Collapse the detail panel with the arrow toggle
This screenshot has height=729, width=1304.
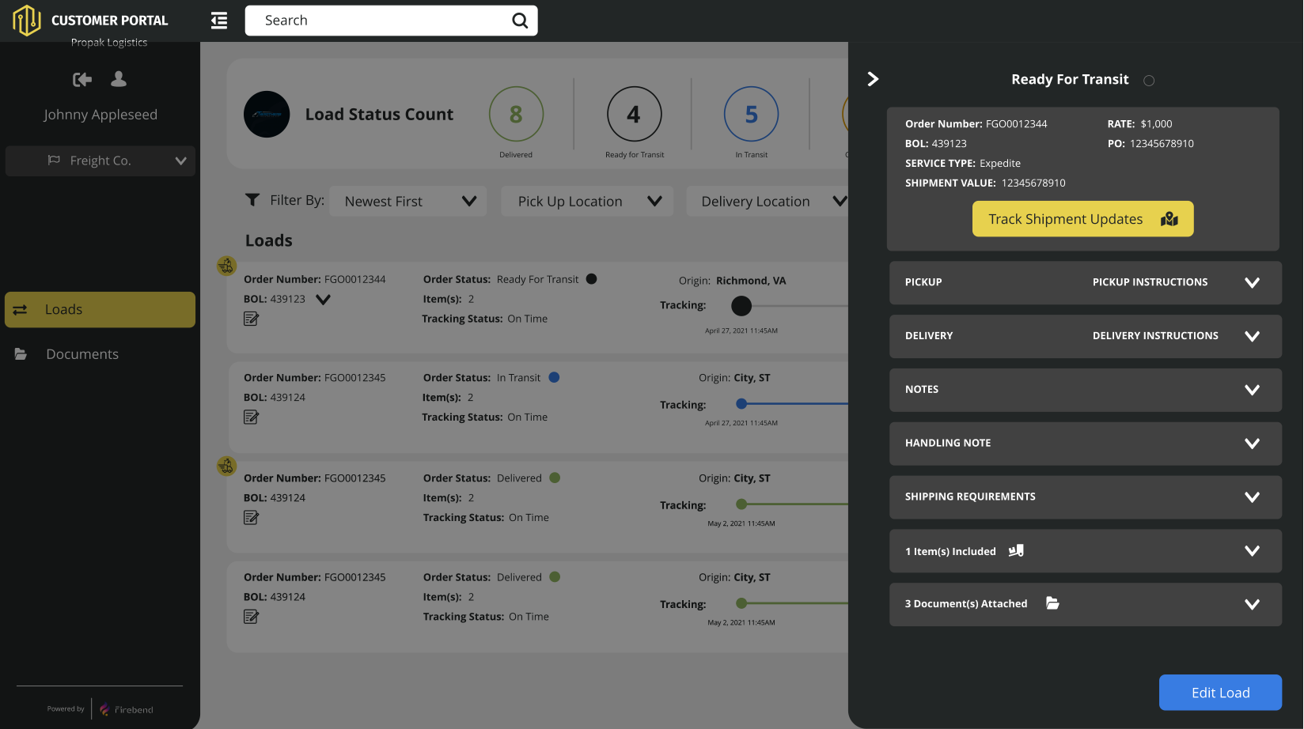pyautogui.click(x=873, y=79)
